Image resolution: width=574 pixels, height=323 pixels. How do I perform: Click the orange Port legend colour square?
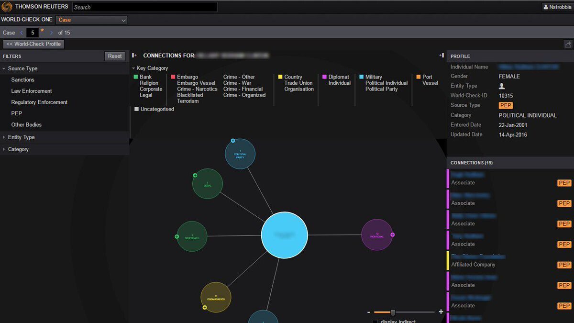click(x=419, y=77)
